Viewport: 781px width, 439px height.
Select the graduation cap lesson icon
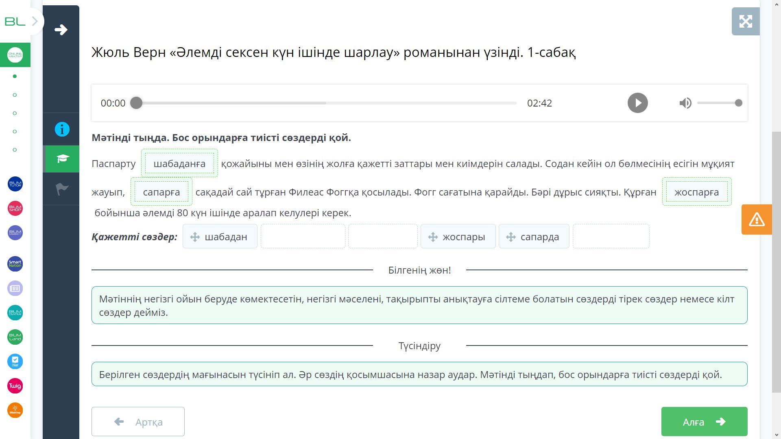(x=62, y=159)
